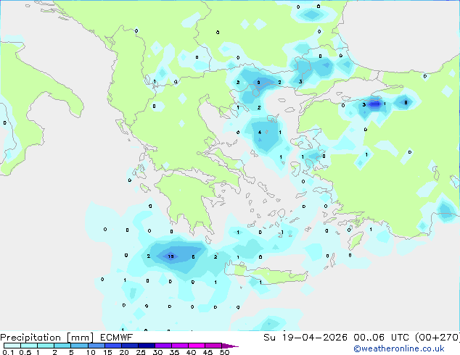The image size is (460, 355).
Task: Click the 25–30 mm dark navy legend swatch
Action: (x=146, y=346)
